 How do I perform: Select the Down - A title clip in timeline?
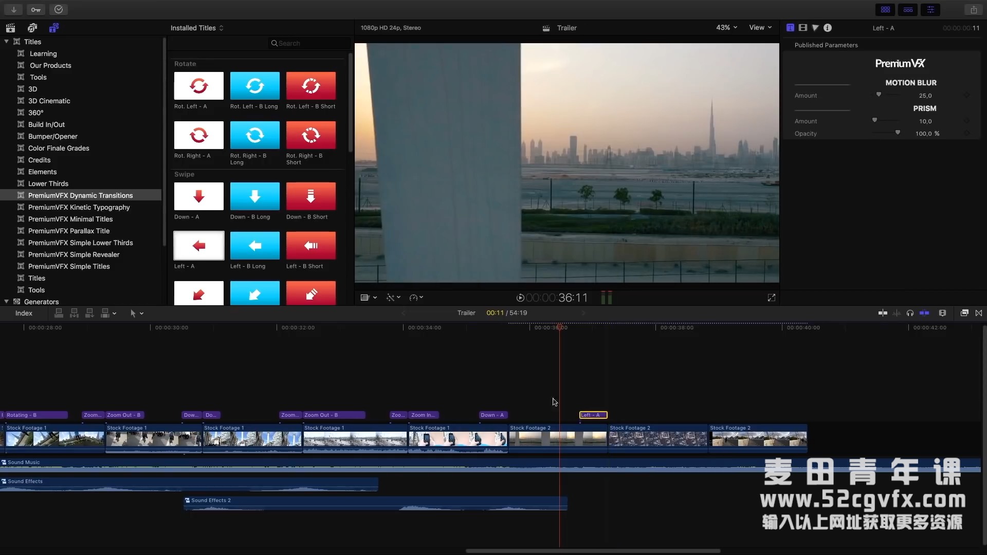click(x=493, y=415)
